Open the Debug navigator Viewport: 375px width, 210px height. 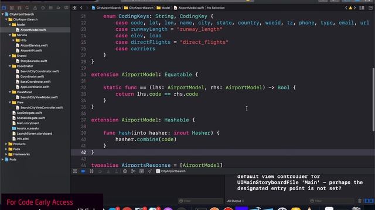(x=51, y=8)
